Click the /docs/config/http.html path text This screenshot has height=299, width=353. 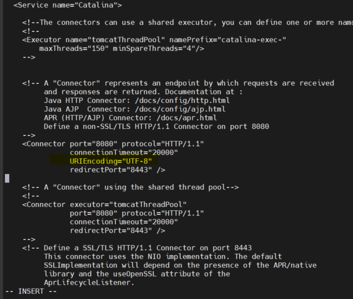(182, 100)
